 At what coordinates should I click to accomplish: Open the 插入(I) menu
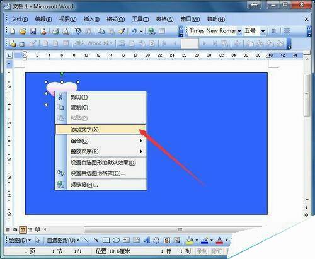tap(91, 20)
